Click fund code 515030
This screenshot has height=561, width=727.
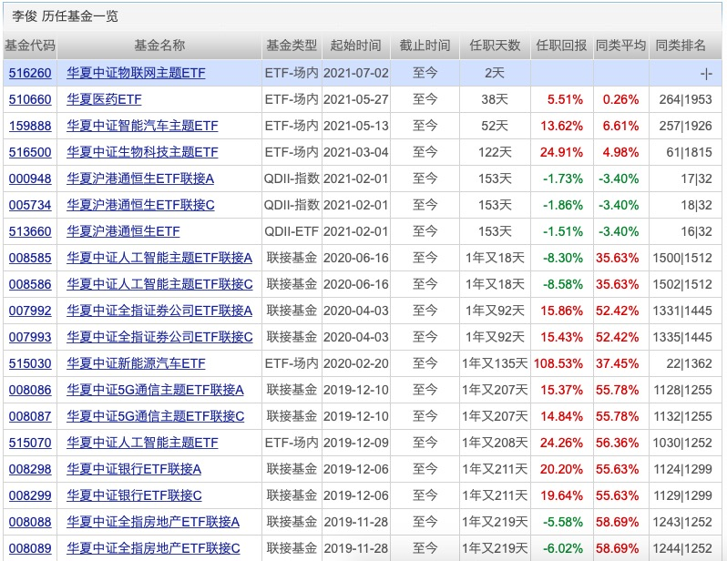tap(30, 364)
